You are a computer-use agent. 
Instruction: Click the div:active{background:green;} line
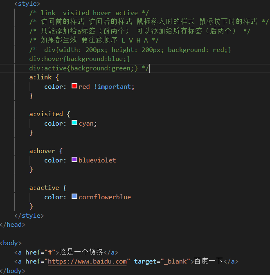pyautogui.click(x=89, y=68)
